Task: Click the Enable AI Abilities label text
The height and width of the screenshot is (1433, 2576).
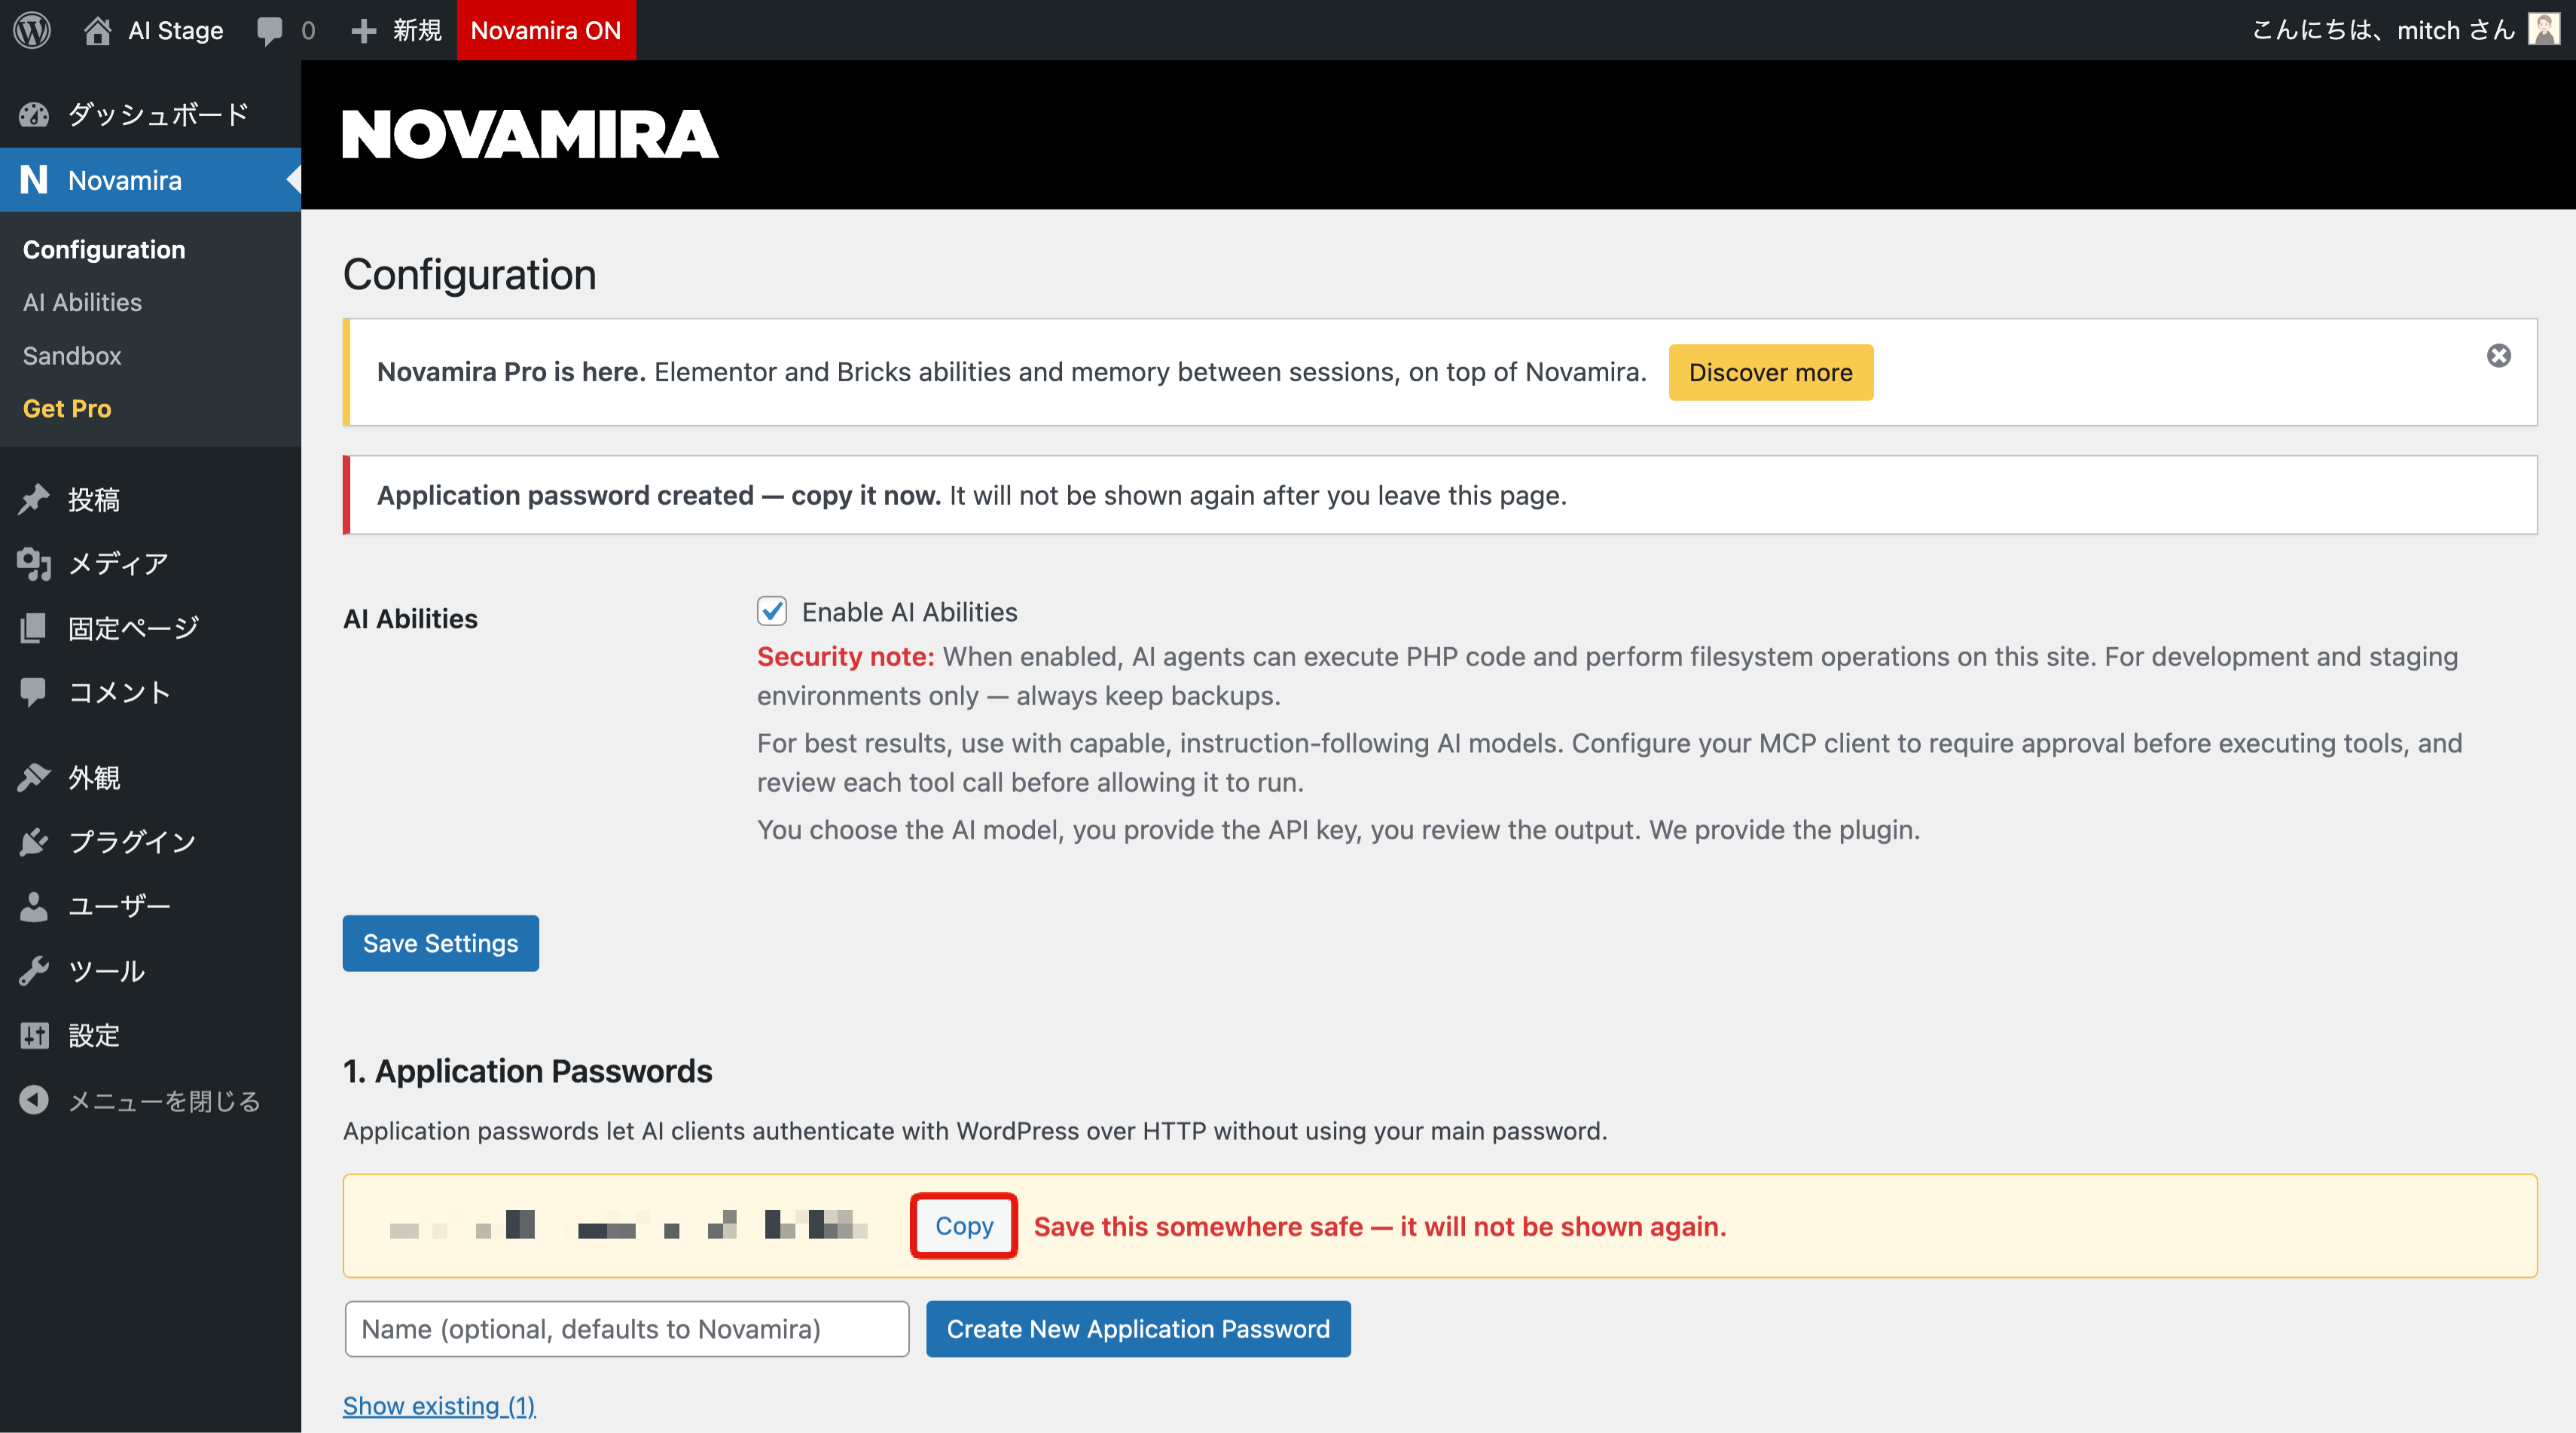Action: [909, 611]
